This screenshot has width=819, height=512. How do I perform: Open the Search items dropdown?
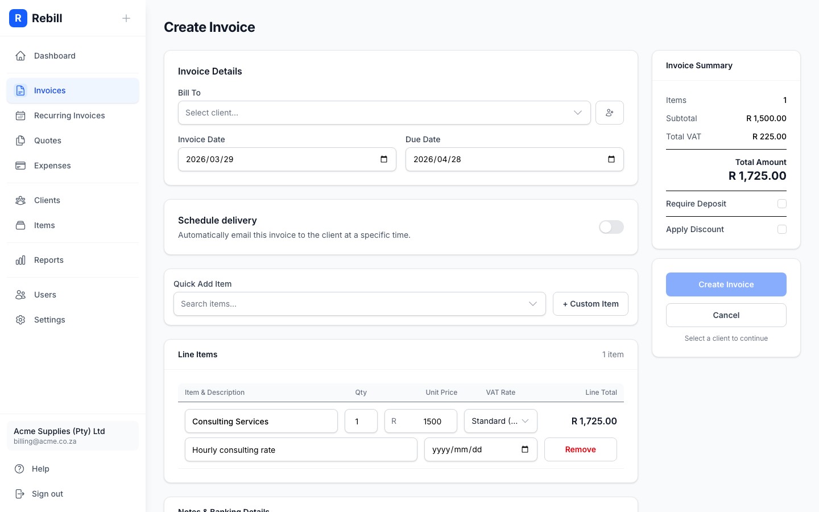[359, 304]
